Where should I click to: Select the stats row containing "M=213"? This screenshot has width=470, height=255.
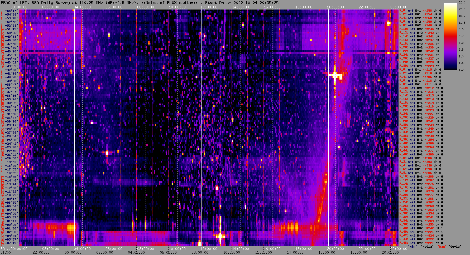pos(421,92)
